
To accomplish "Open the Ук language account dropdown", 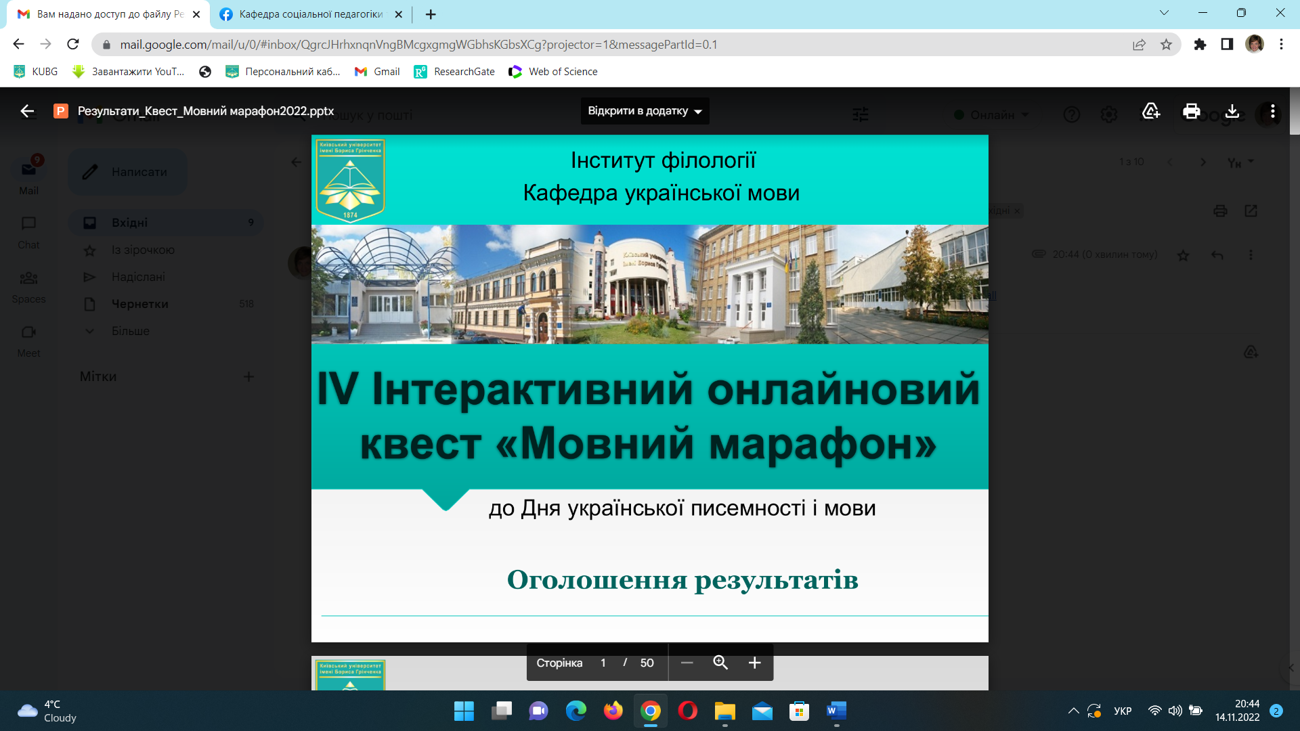I will click(1240, 162).
